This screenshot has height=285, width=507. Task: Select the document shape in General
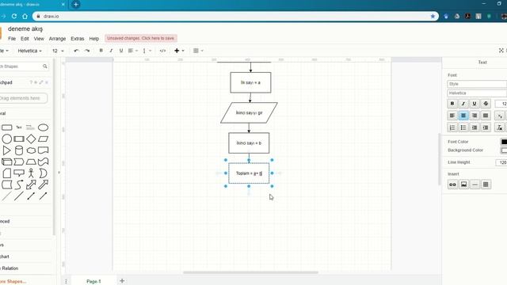coord(43,150)
